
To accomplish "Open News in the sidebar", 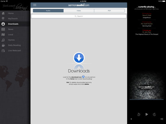I will (x=15, y=29).
